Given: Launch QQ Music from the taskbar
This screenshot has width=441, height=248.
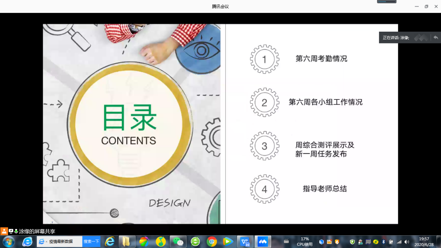Looking at the screenshot, I should click(161, 241).
